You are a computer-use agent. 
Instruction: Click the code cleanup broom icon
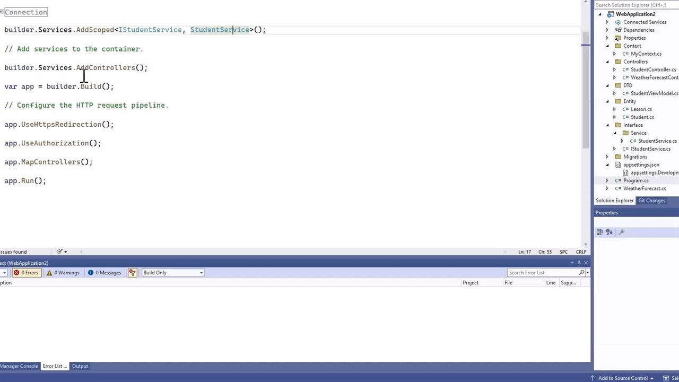coord(59,251)
